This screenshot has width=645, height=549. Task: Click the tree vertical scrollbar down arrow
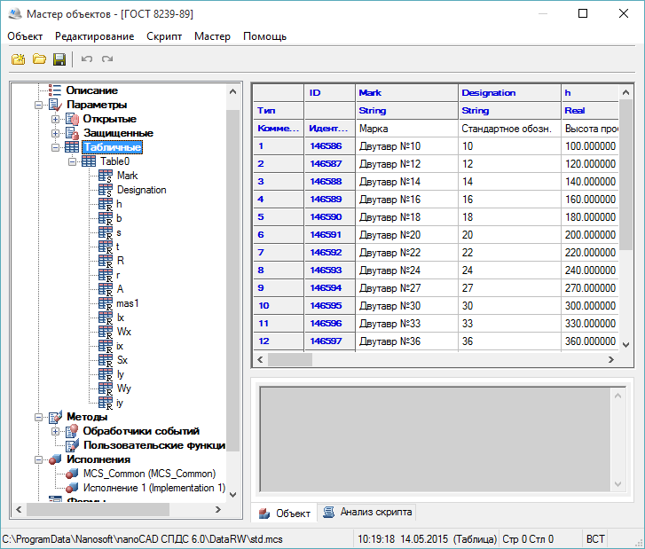point(232,494)
